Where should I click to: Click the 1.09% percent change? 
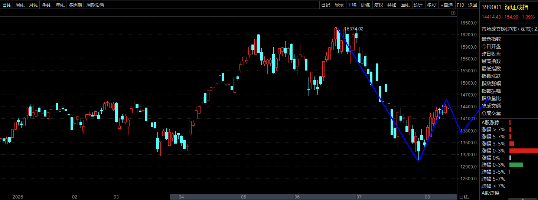click(x=528, y=17)
